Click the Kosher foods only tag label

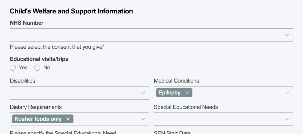click(38, 119)
